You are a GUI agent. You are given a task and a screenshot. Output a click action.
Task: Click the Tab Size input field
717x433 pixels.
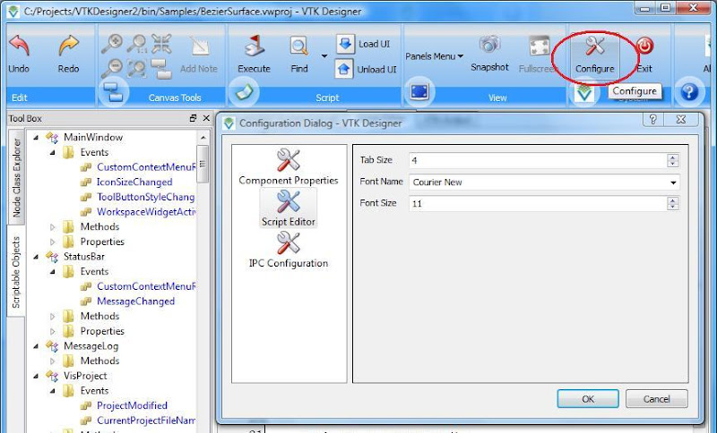[539, 160]
